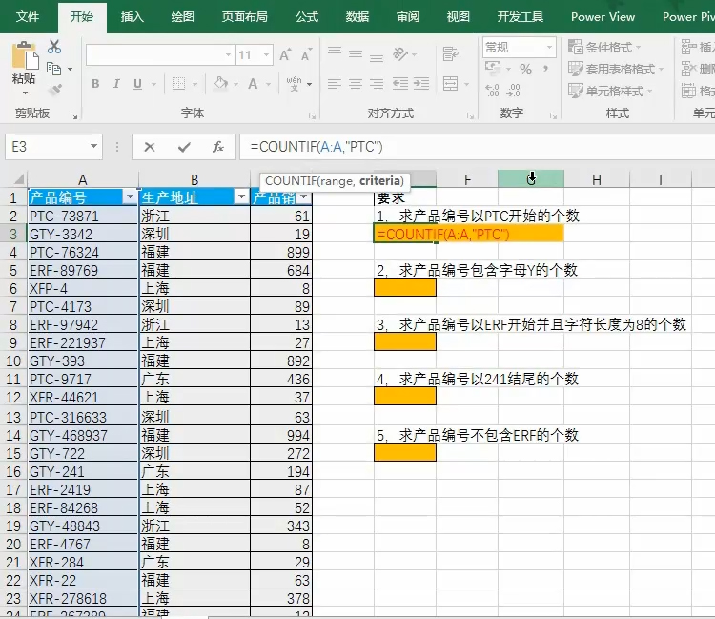The width and height of the screenshot is (715, 619).
Task: Click the Paste (粘贴) clipboard icon
Action: 24,59
